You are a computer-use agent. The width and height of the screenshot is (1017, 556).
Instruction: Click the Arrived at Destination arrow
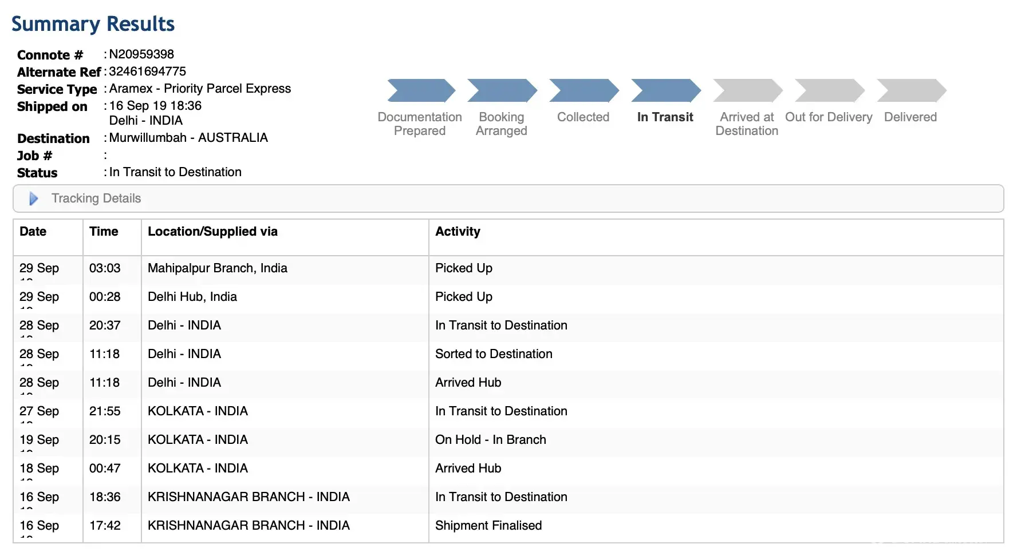point(747,90)
